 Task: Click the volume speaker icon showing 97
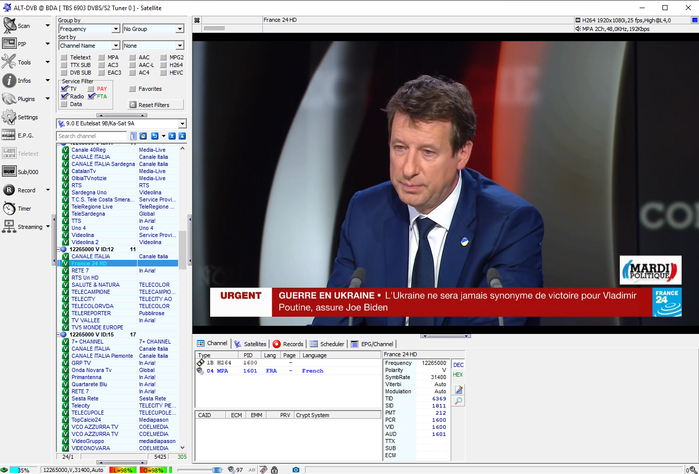231,470
